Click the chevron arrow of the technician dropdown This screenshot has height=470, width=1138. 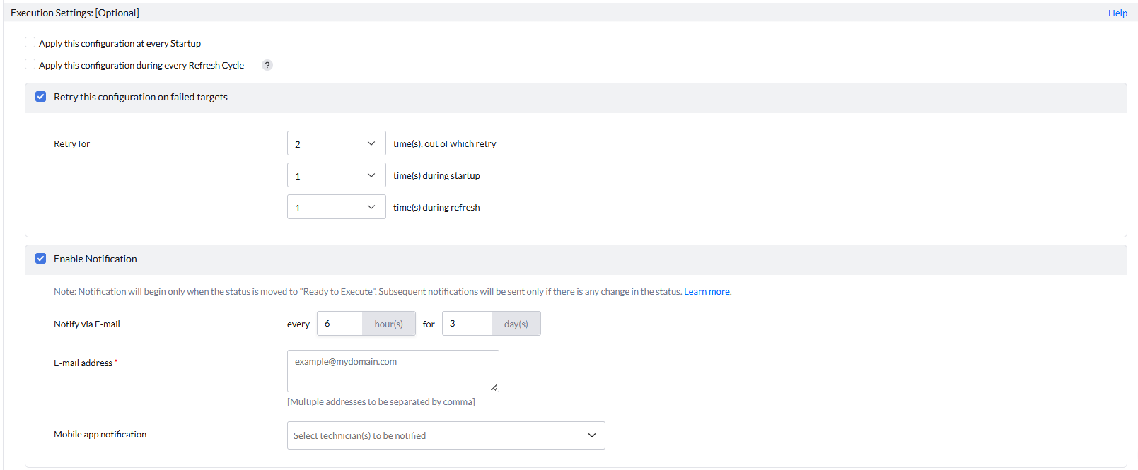pyautogui.click(x=592, y=435)
